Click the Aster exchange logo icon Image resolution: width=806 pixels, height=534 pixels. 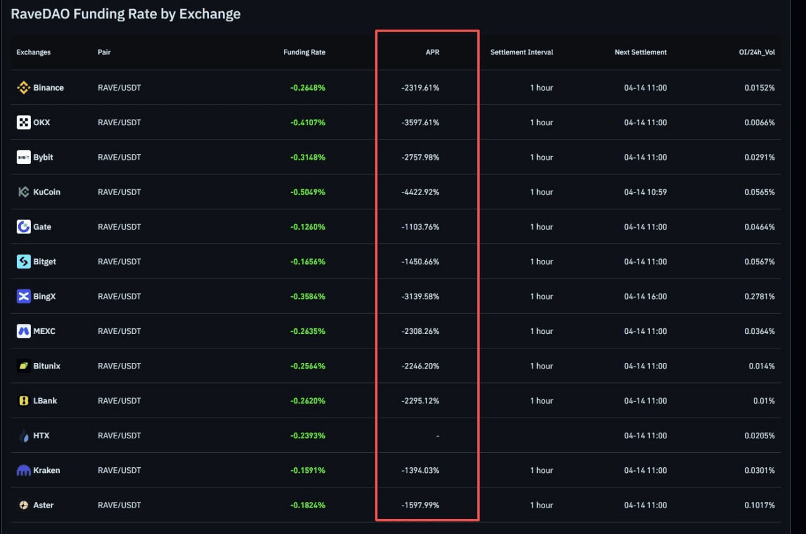pyautogui.click(x=23, y=505)
